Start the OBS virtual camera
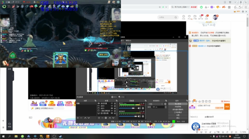 tap(178, 109)
